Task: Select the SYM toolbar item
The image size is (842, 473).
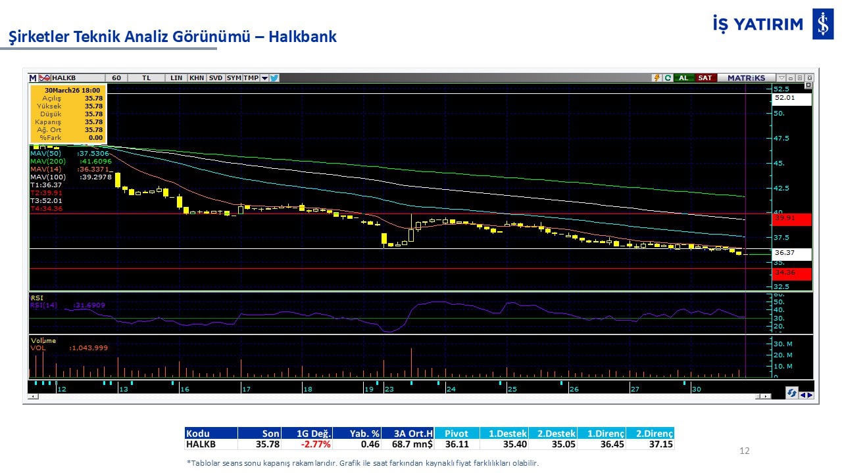Action: pos(234,78)
